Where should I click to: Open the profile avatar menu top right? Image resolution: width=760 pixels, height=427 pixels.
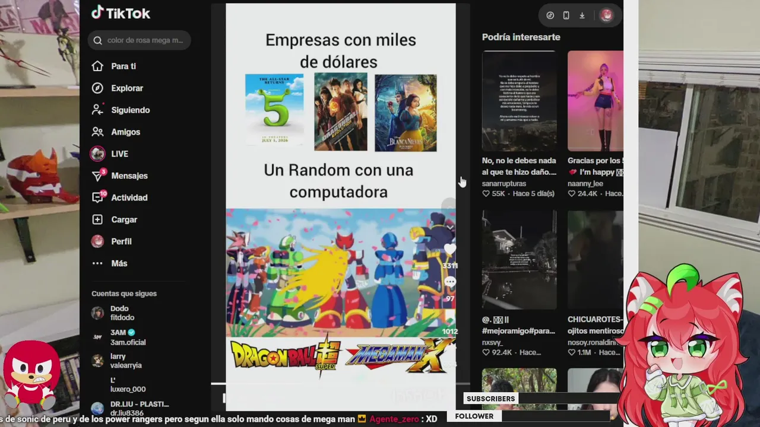coord(606,15)
